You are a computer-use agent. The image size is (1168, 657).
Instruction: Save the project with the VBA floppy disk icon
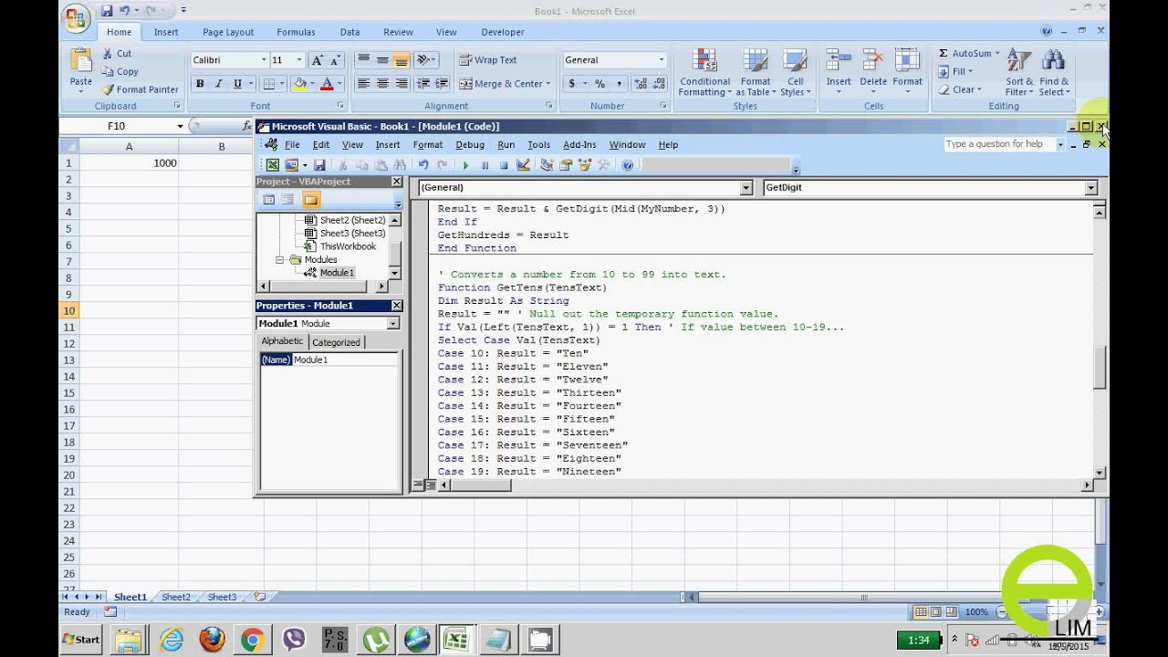pyautogui.click(x=319, y=165)
